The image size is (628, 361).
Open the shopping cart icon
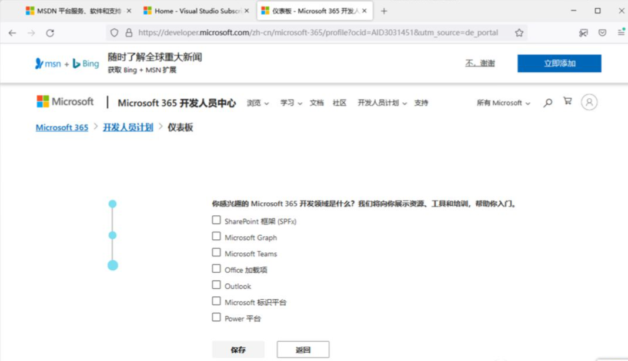tap(567, 101)
